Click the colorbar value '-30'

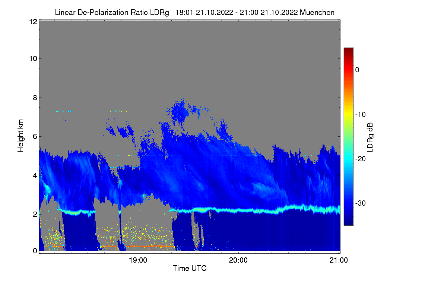coord(360,203)
